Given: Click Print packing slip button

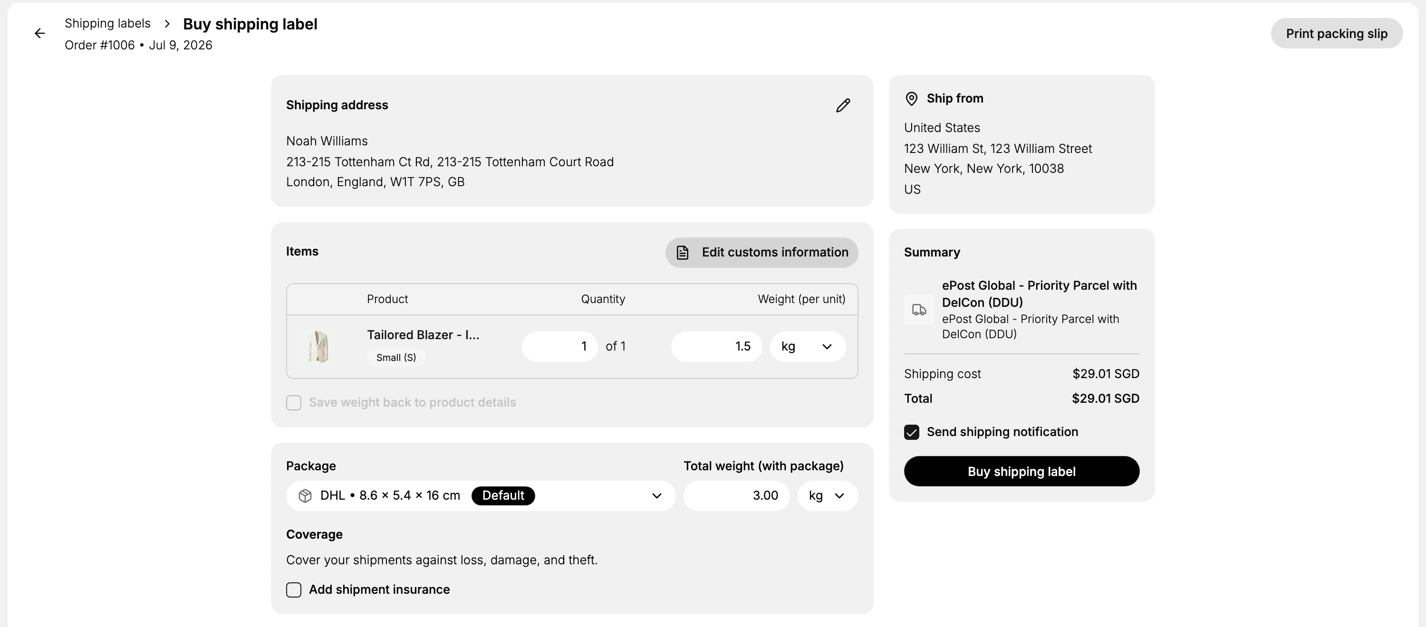Looking at the screenshot, I should click(x=1336, y=34).
